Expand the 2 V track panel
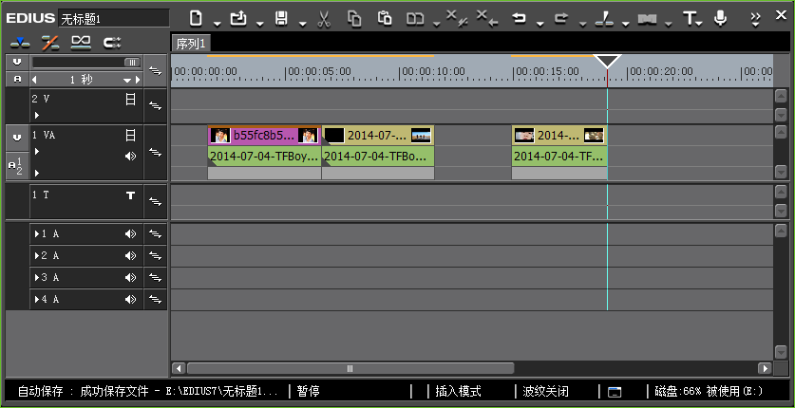Image resolution: width=795 pixels, height=408 pixels. [37, 115]
